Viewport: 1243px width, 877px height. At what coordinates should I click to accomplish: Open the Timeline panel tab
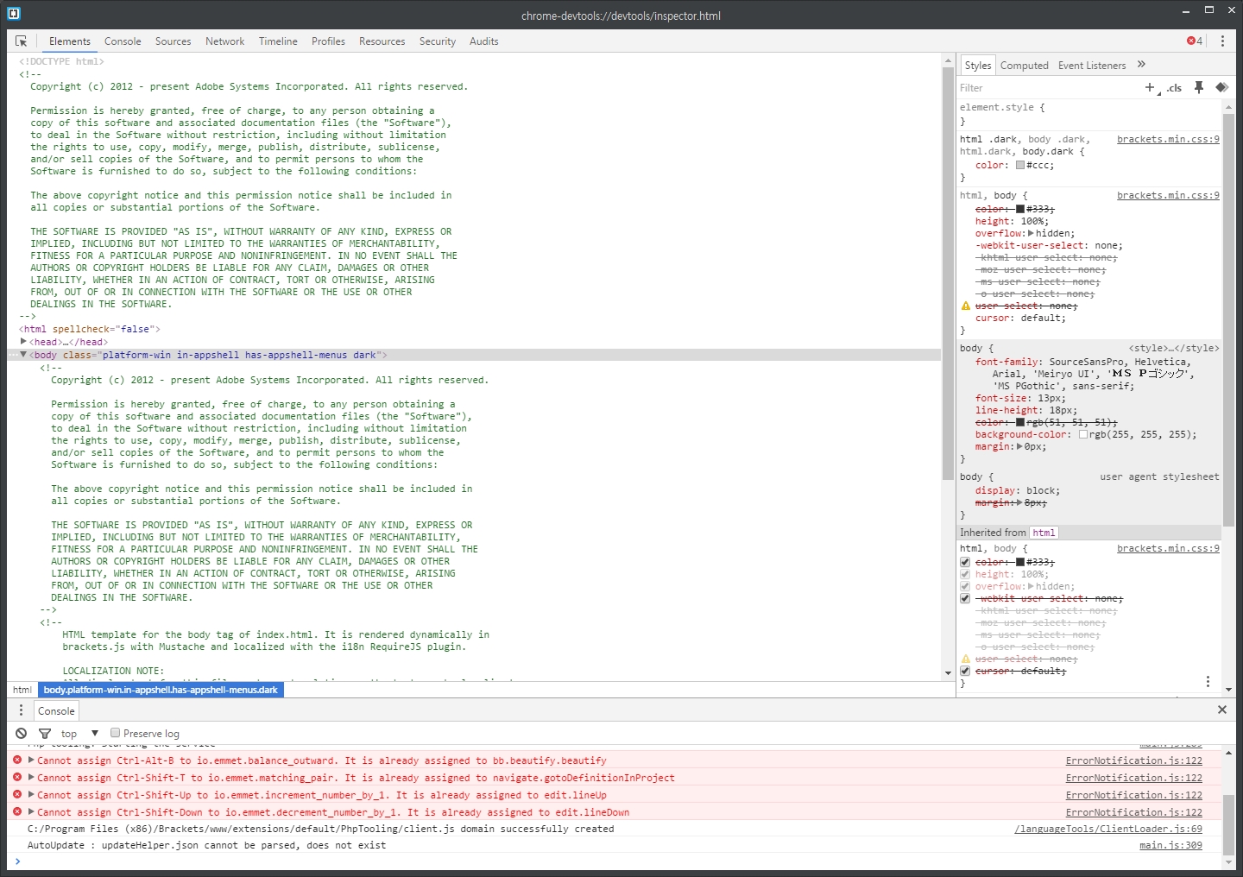point(278,41)
